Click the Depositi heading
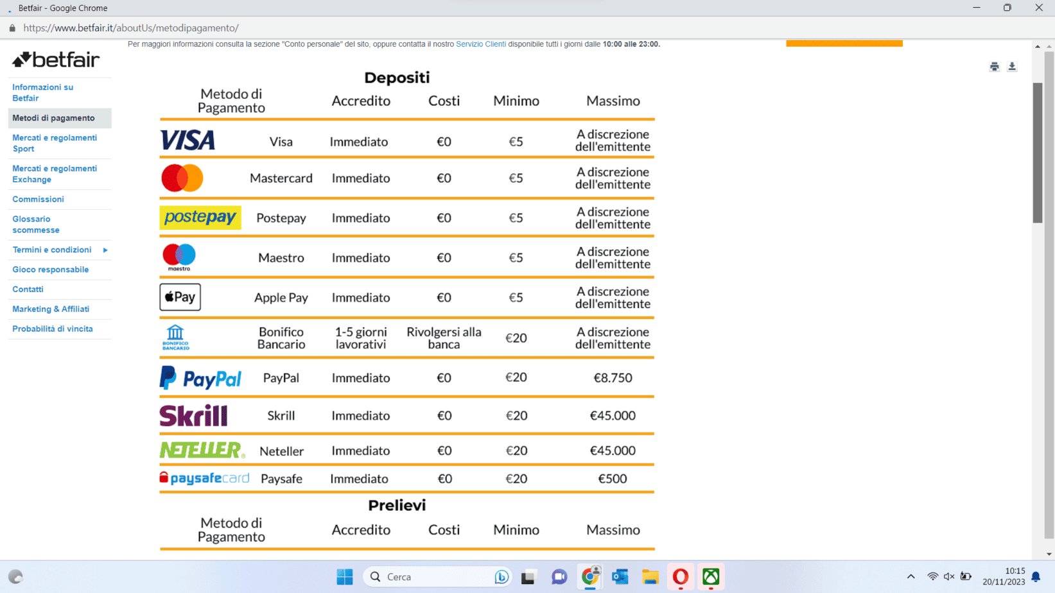Image resolution: width=1055 pixels, height=593 pixels. (x=397, y=78)
